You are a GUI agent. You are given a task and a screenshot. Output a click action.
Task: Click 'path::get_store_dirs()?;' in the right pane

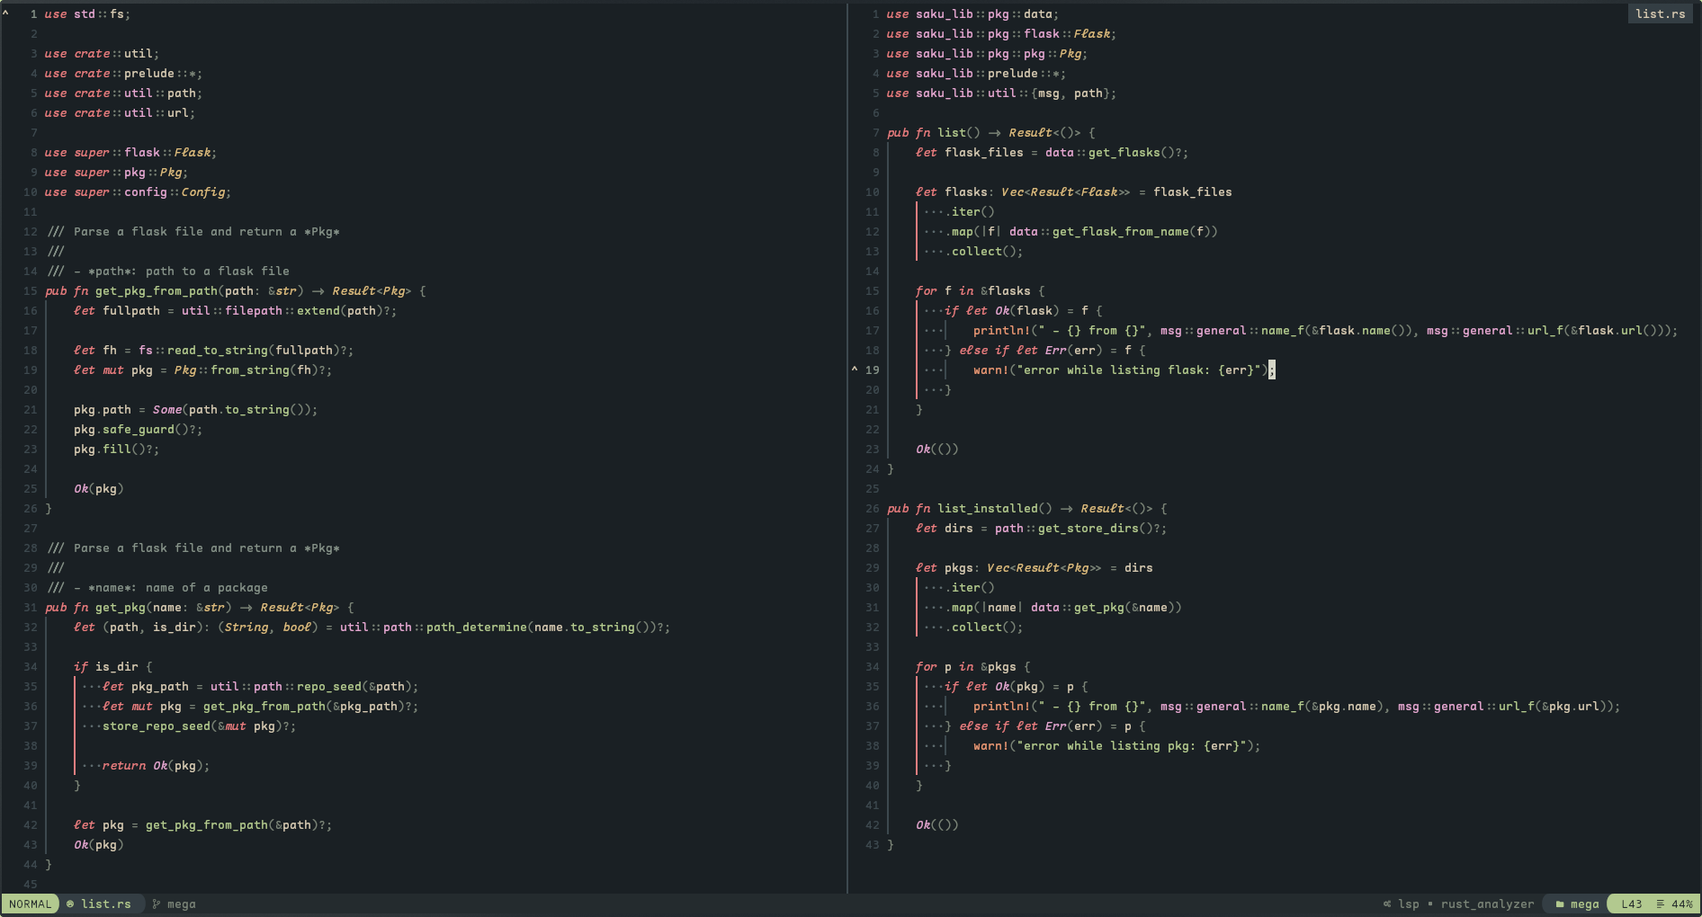(x=1080, y=528)
